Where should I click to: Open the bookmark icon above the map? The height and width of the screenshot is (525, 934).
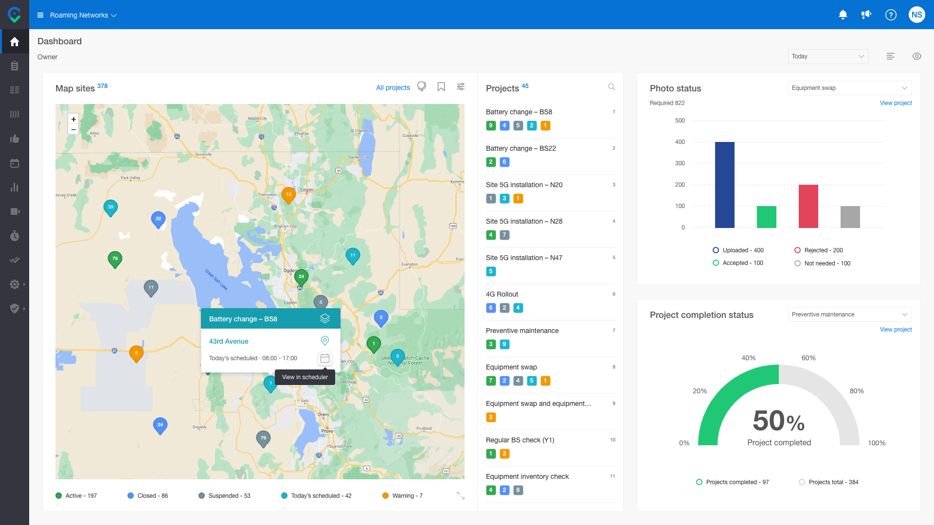pos(441,87)
